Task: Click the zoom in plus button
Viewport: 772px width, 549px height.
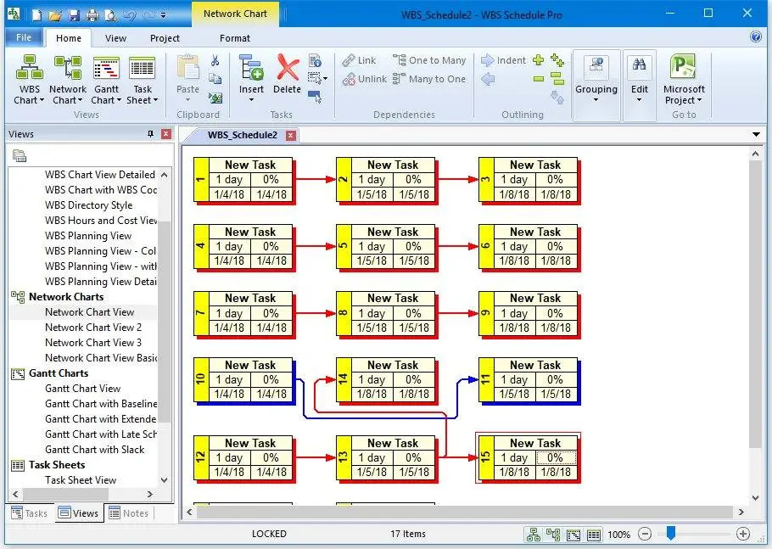Action: coord(743,534)
